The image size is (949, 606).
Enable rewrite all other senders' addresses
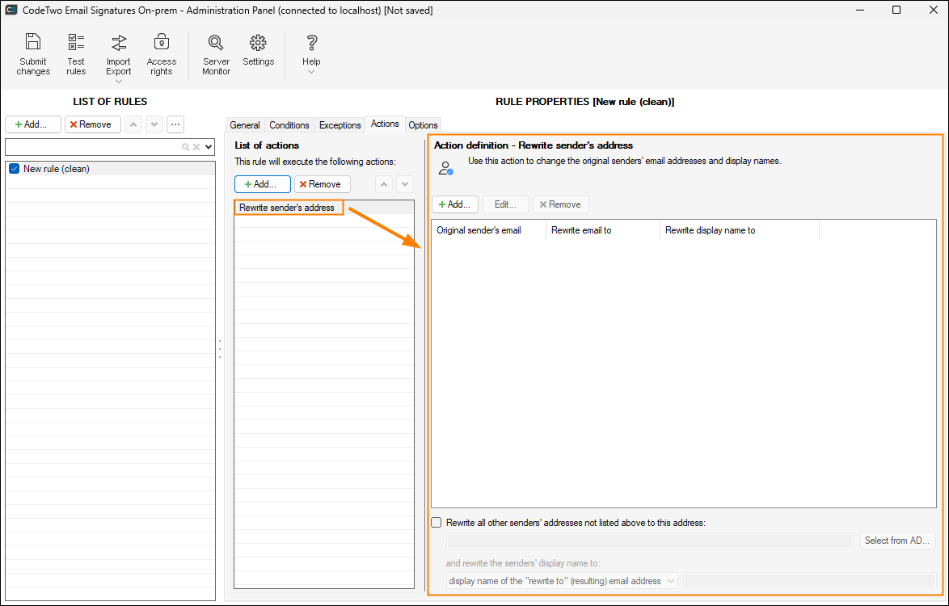(x=437, y=523)
